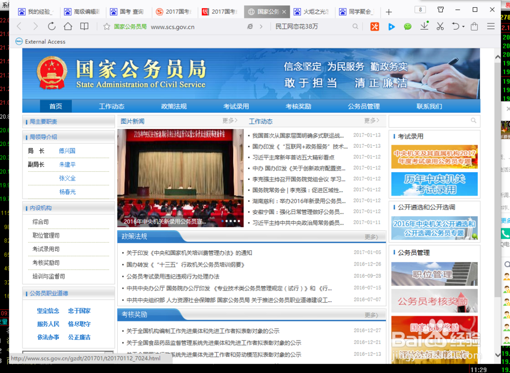The image size is (510, 373).
Task: Switch to the 同学聚会 tab
Action: [x=357, y=12]
